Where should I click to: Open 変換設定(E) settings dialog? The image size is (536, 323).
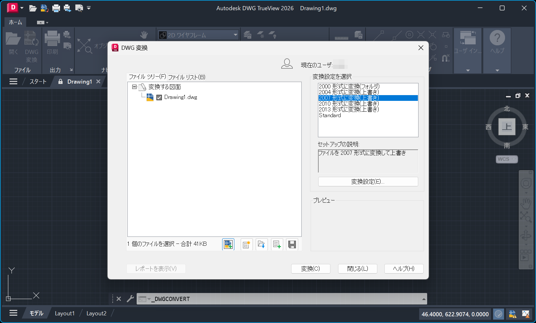pyautogui.click(x=367, y=181)
